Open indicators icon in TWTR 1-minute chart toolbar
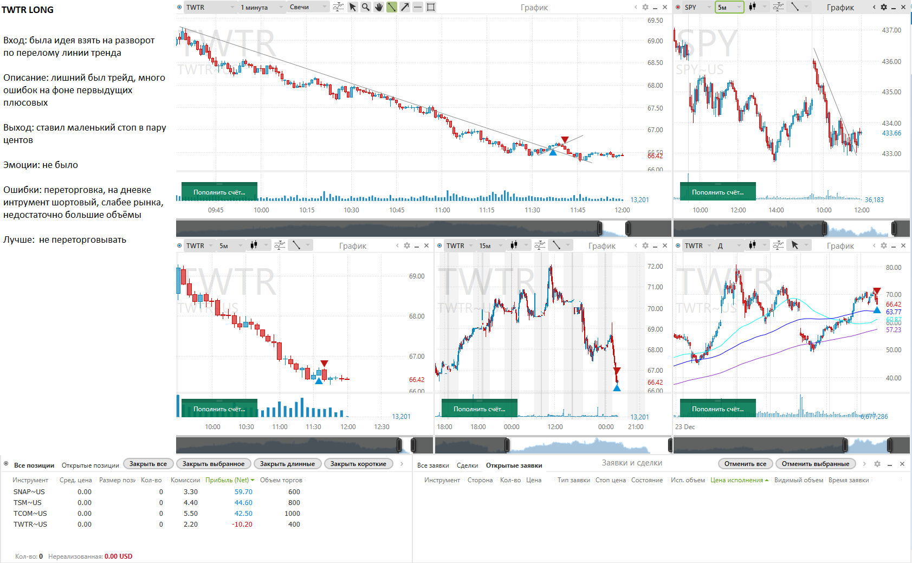This screenshot has width=912, height=563. coord(338,7)
